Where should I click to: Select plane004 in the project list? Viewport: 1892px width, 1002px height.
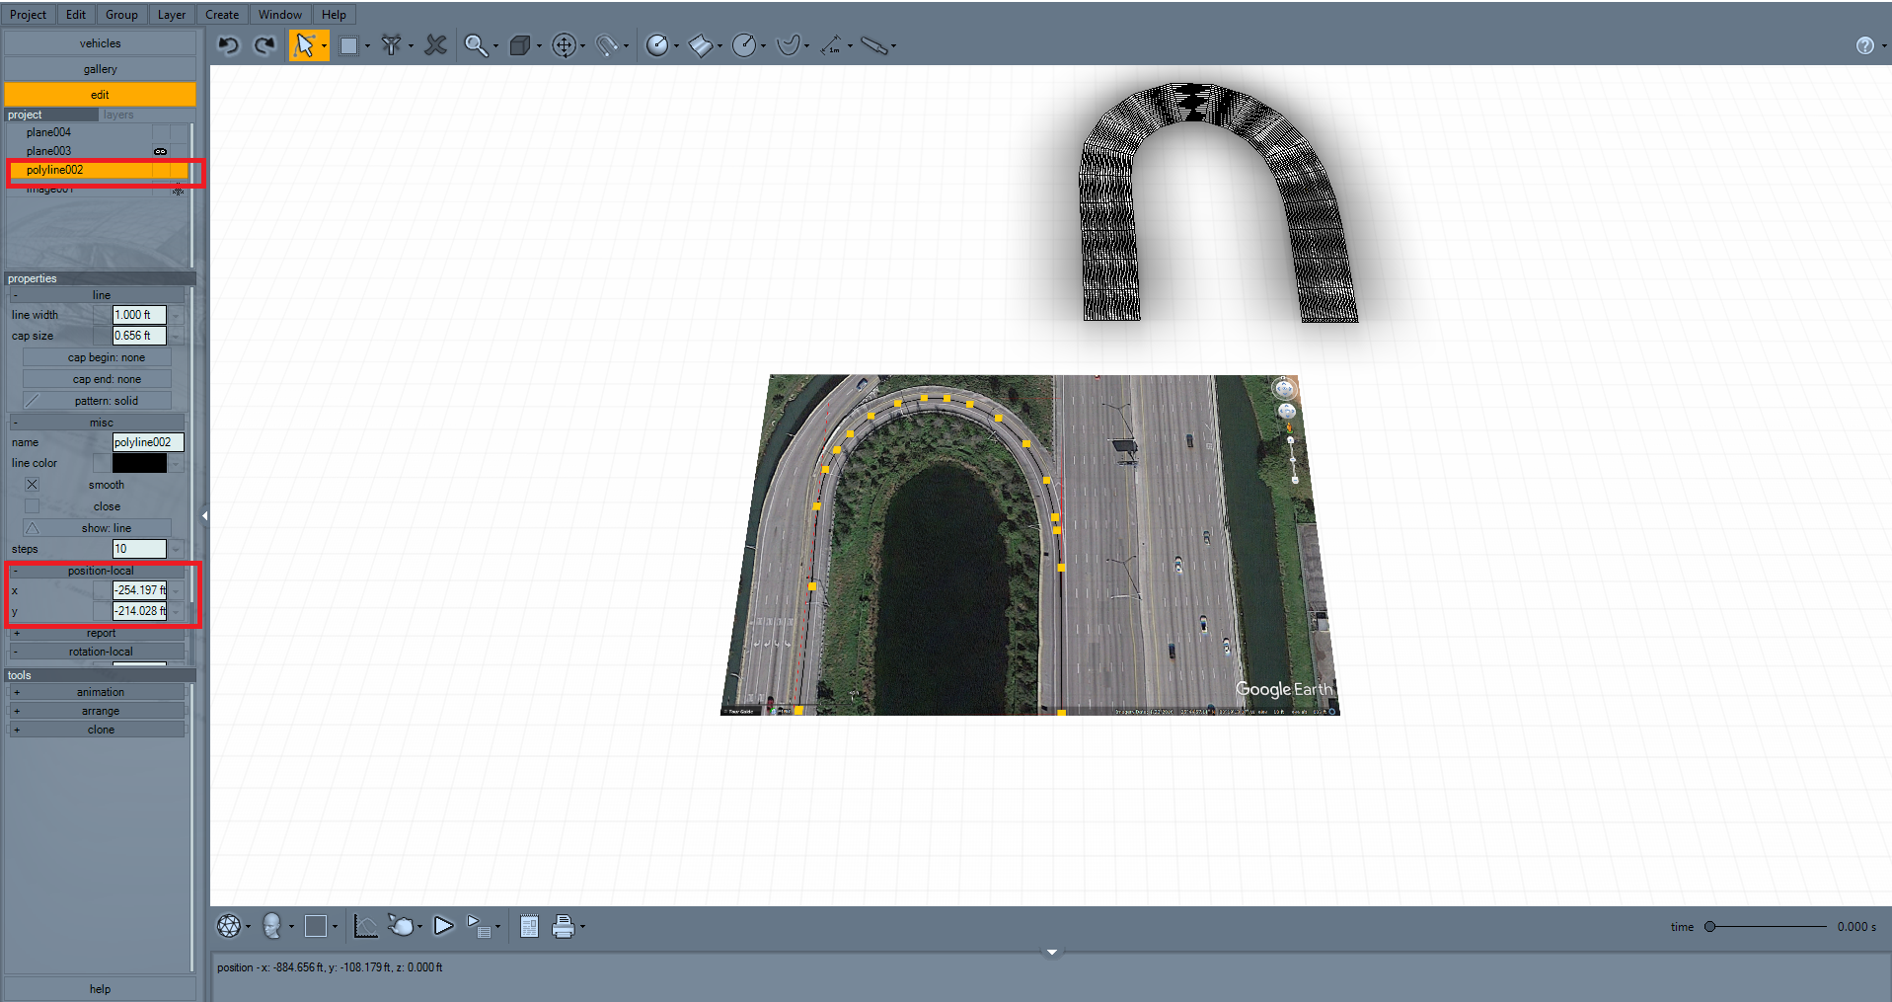(x=48, y=132)
